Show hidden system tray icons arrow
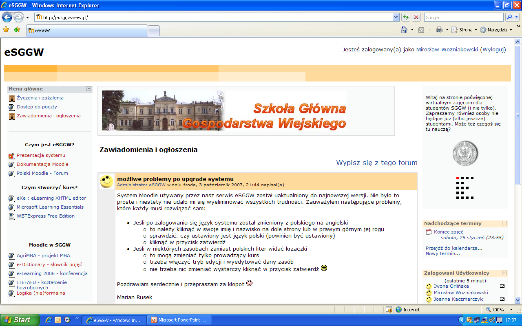Image resolution: width=522 pixels, height=326 pixels. coord(462,320)
